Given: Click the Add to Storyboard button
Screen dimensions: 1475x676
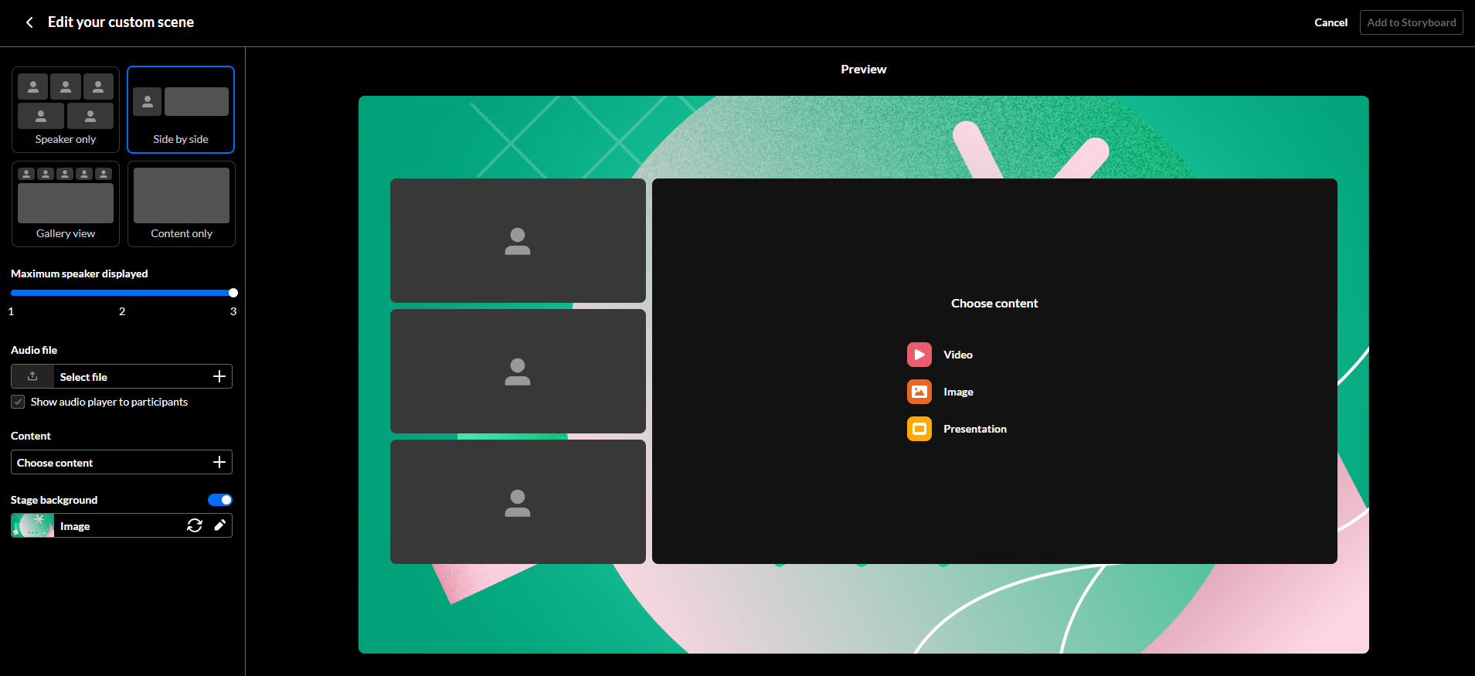Looking at the screenshot, I should [1411, 22].
